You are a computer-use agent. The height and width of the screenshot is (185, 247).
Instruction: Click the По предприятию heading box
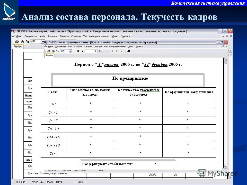(128, 80)
